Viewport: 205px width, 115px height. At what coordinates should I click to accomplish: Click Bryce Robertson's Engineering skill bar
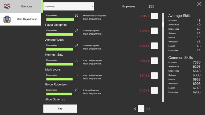pos(59,94)
